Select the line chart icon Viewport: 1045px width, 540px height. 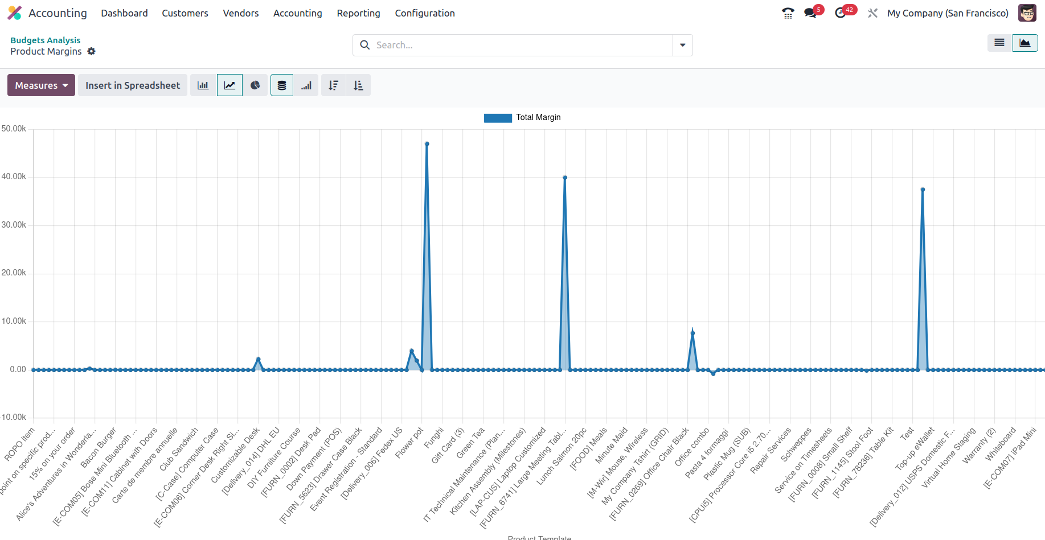tap(230, 85)
